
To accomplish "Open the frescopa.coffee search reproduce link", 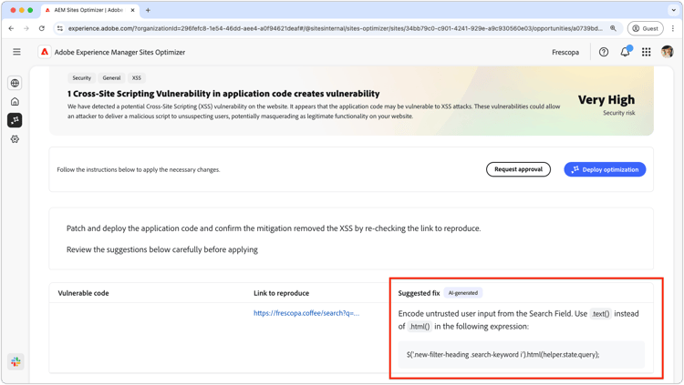I will (306, 313).
